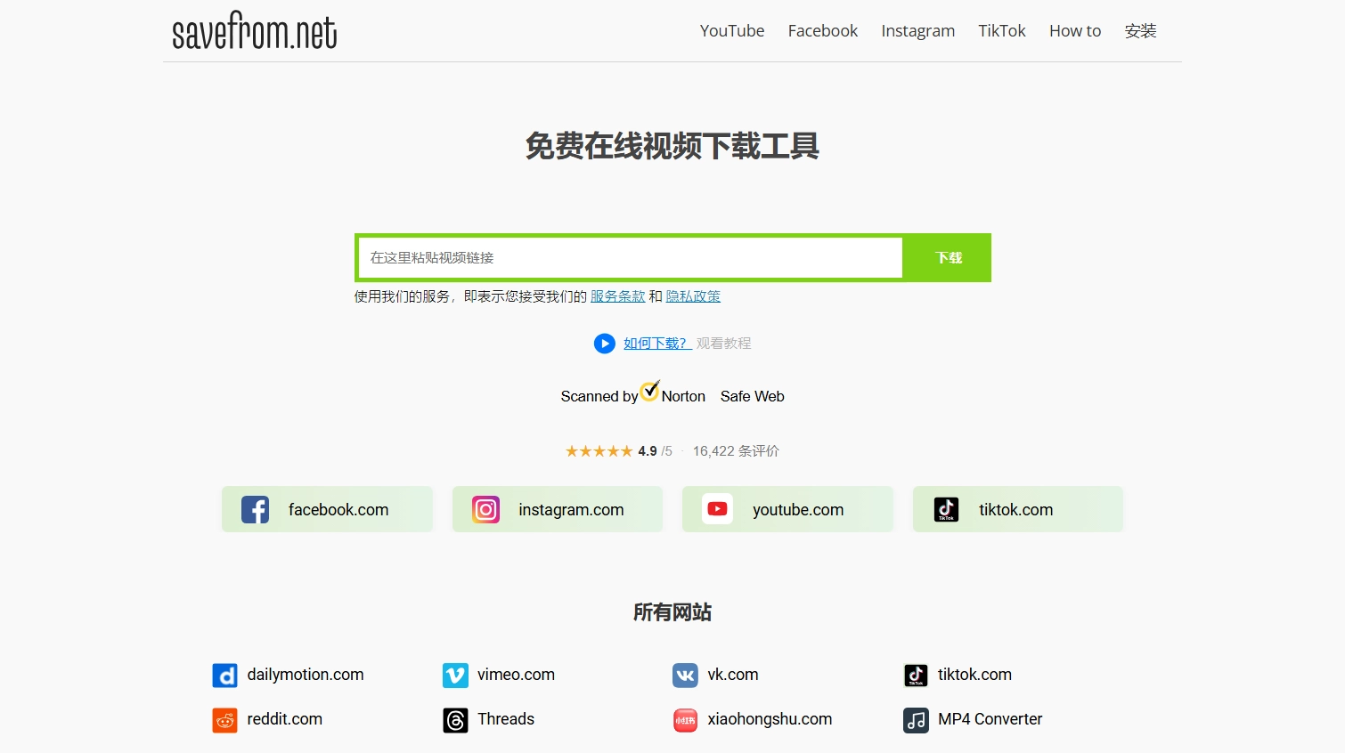Click the five-star rating stars

599,451
